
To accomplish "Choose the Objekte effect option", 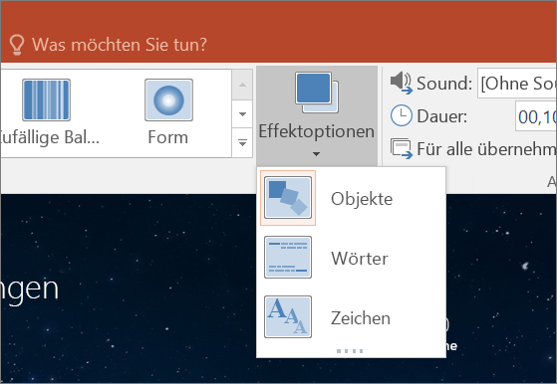I will point(351,198).
